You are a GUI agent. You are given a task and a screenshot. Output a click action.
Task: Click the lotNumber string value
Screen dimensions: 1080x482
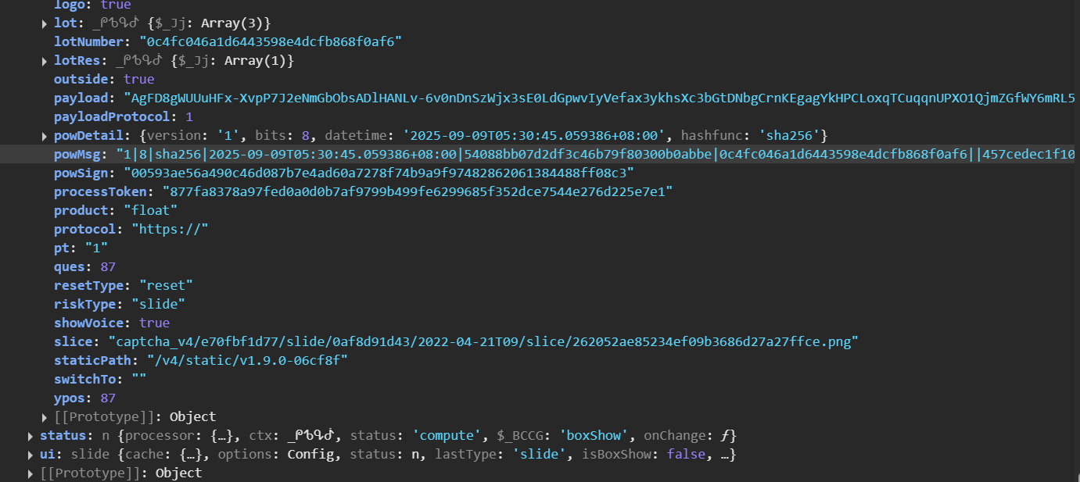coord(271,41)
